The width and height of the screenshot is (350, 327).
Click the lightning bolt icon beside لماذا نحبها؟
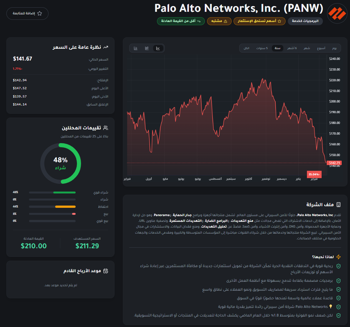coord(339,257)
